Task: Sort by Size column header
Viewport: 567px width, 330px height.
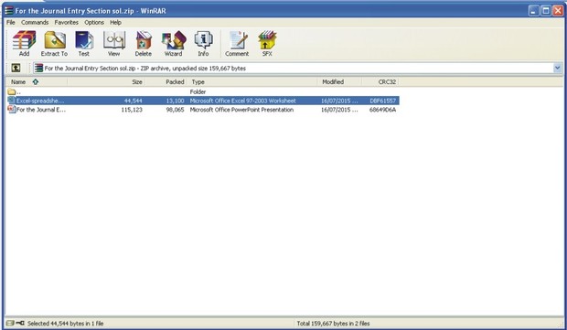Action: click(106, 82)
